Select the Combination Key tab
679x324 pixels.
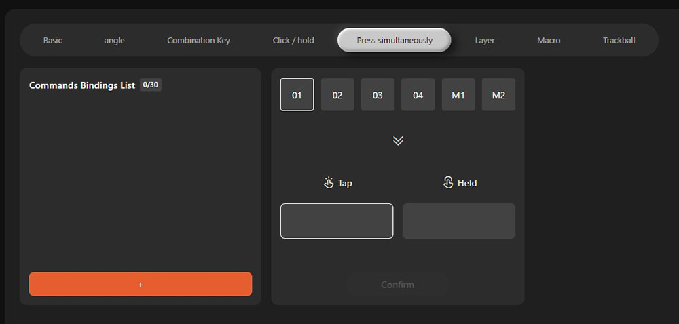pos(198,40)
